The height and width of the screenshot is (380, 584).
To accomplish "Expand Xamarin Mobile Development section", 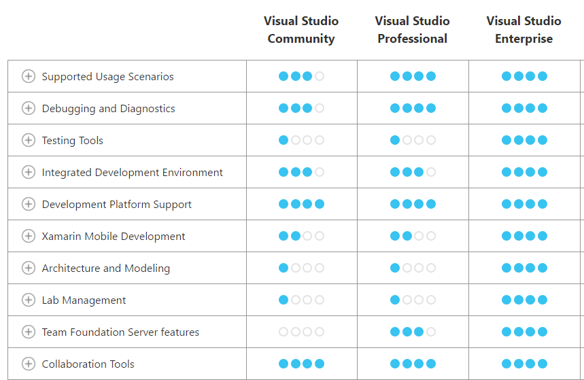I will [29, 236].
